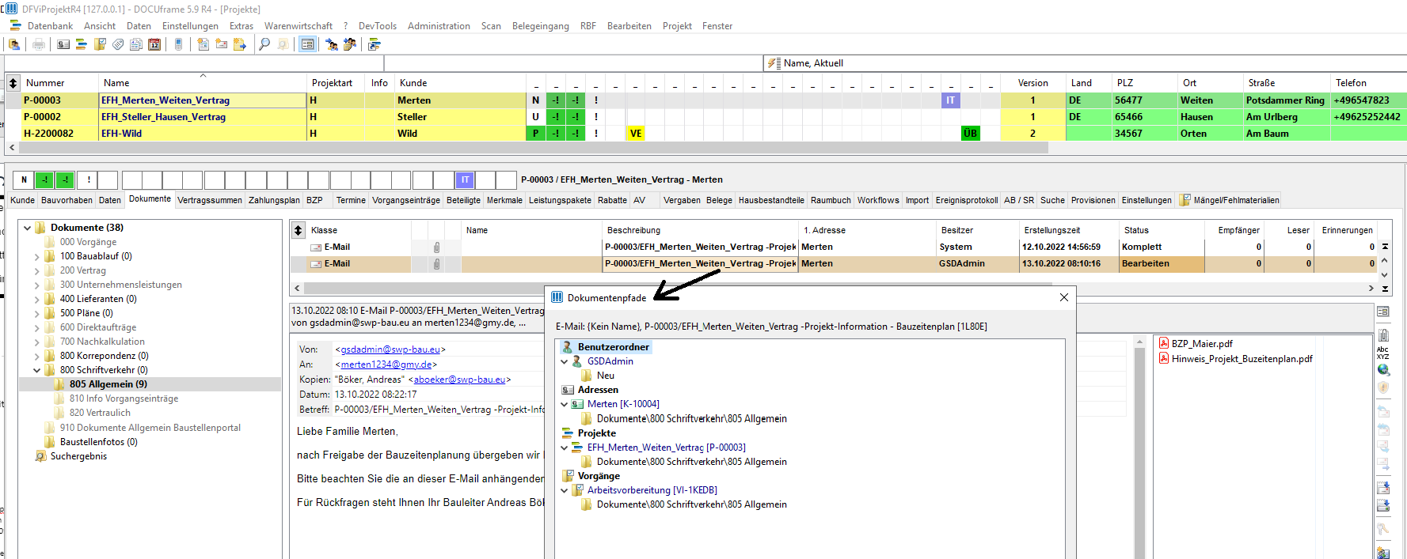Click the yellow VE cell for H-2200082
The image size is (1407, 559).
(636, 134)
